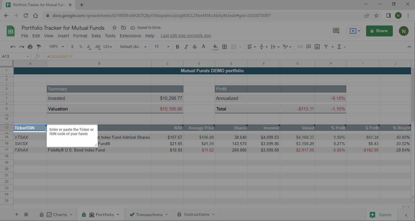Open borders options with the borders icon
415x221 pixels.
point(224,46)
